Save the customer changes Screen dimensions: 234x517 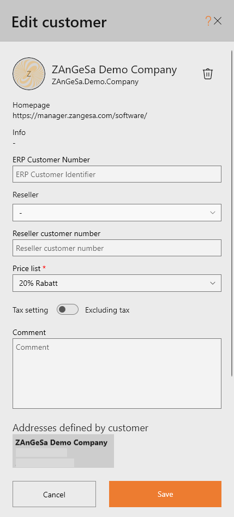coord(165,494)
